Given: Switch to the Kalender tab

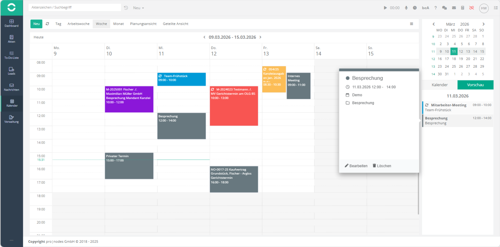Looking at the screenshot, I should click(440, 85).
